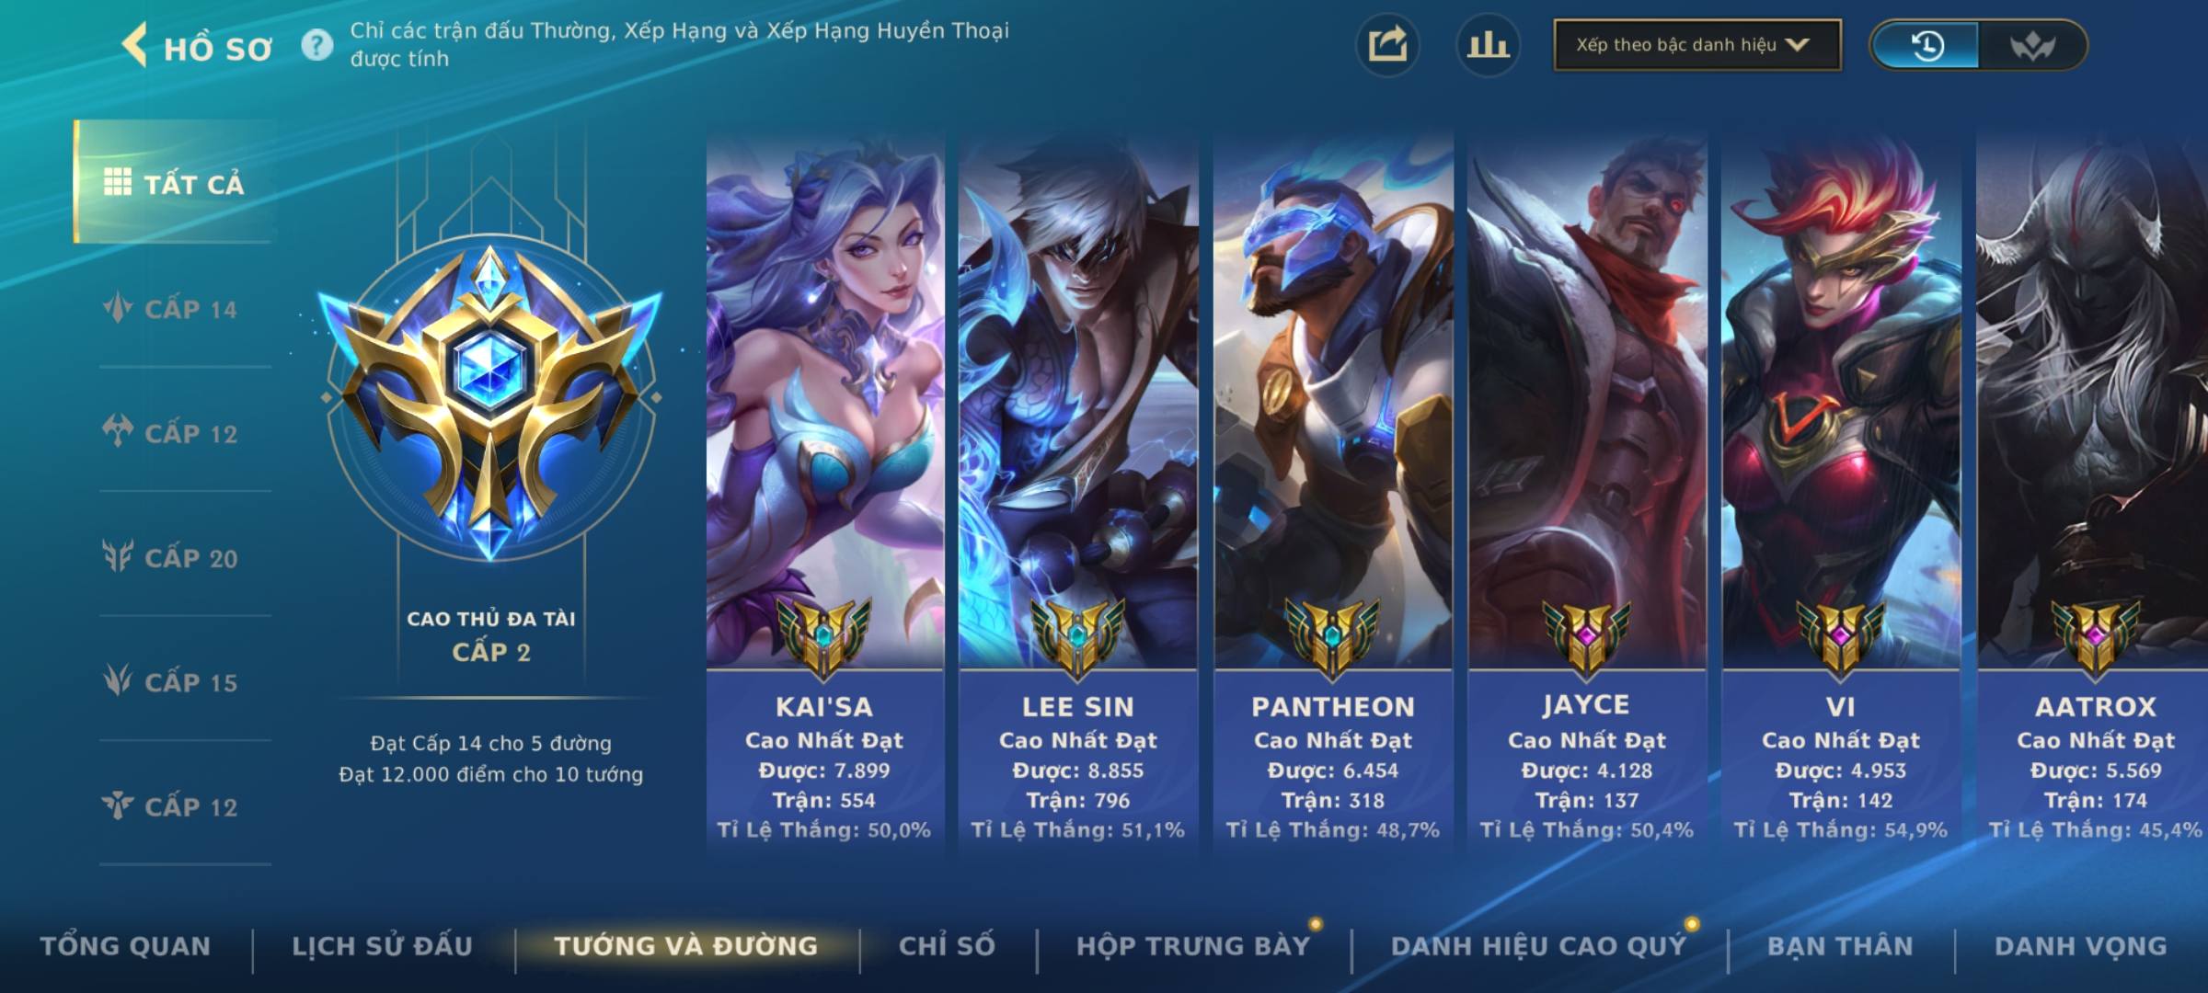The height and width of the screenshot is (993, 2208).
Task: Select the Pantheon champion card
Action: pos(1333,492)
